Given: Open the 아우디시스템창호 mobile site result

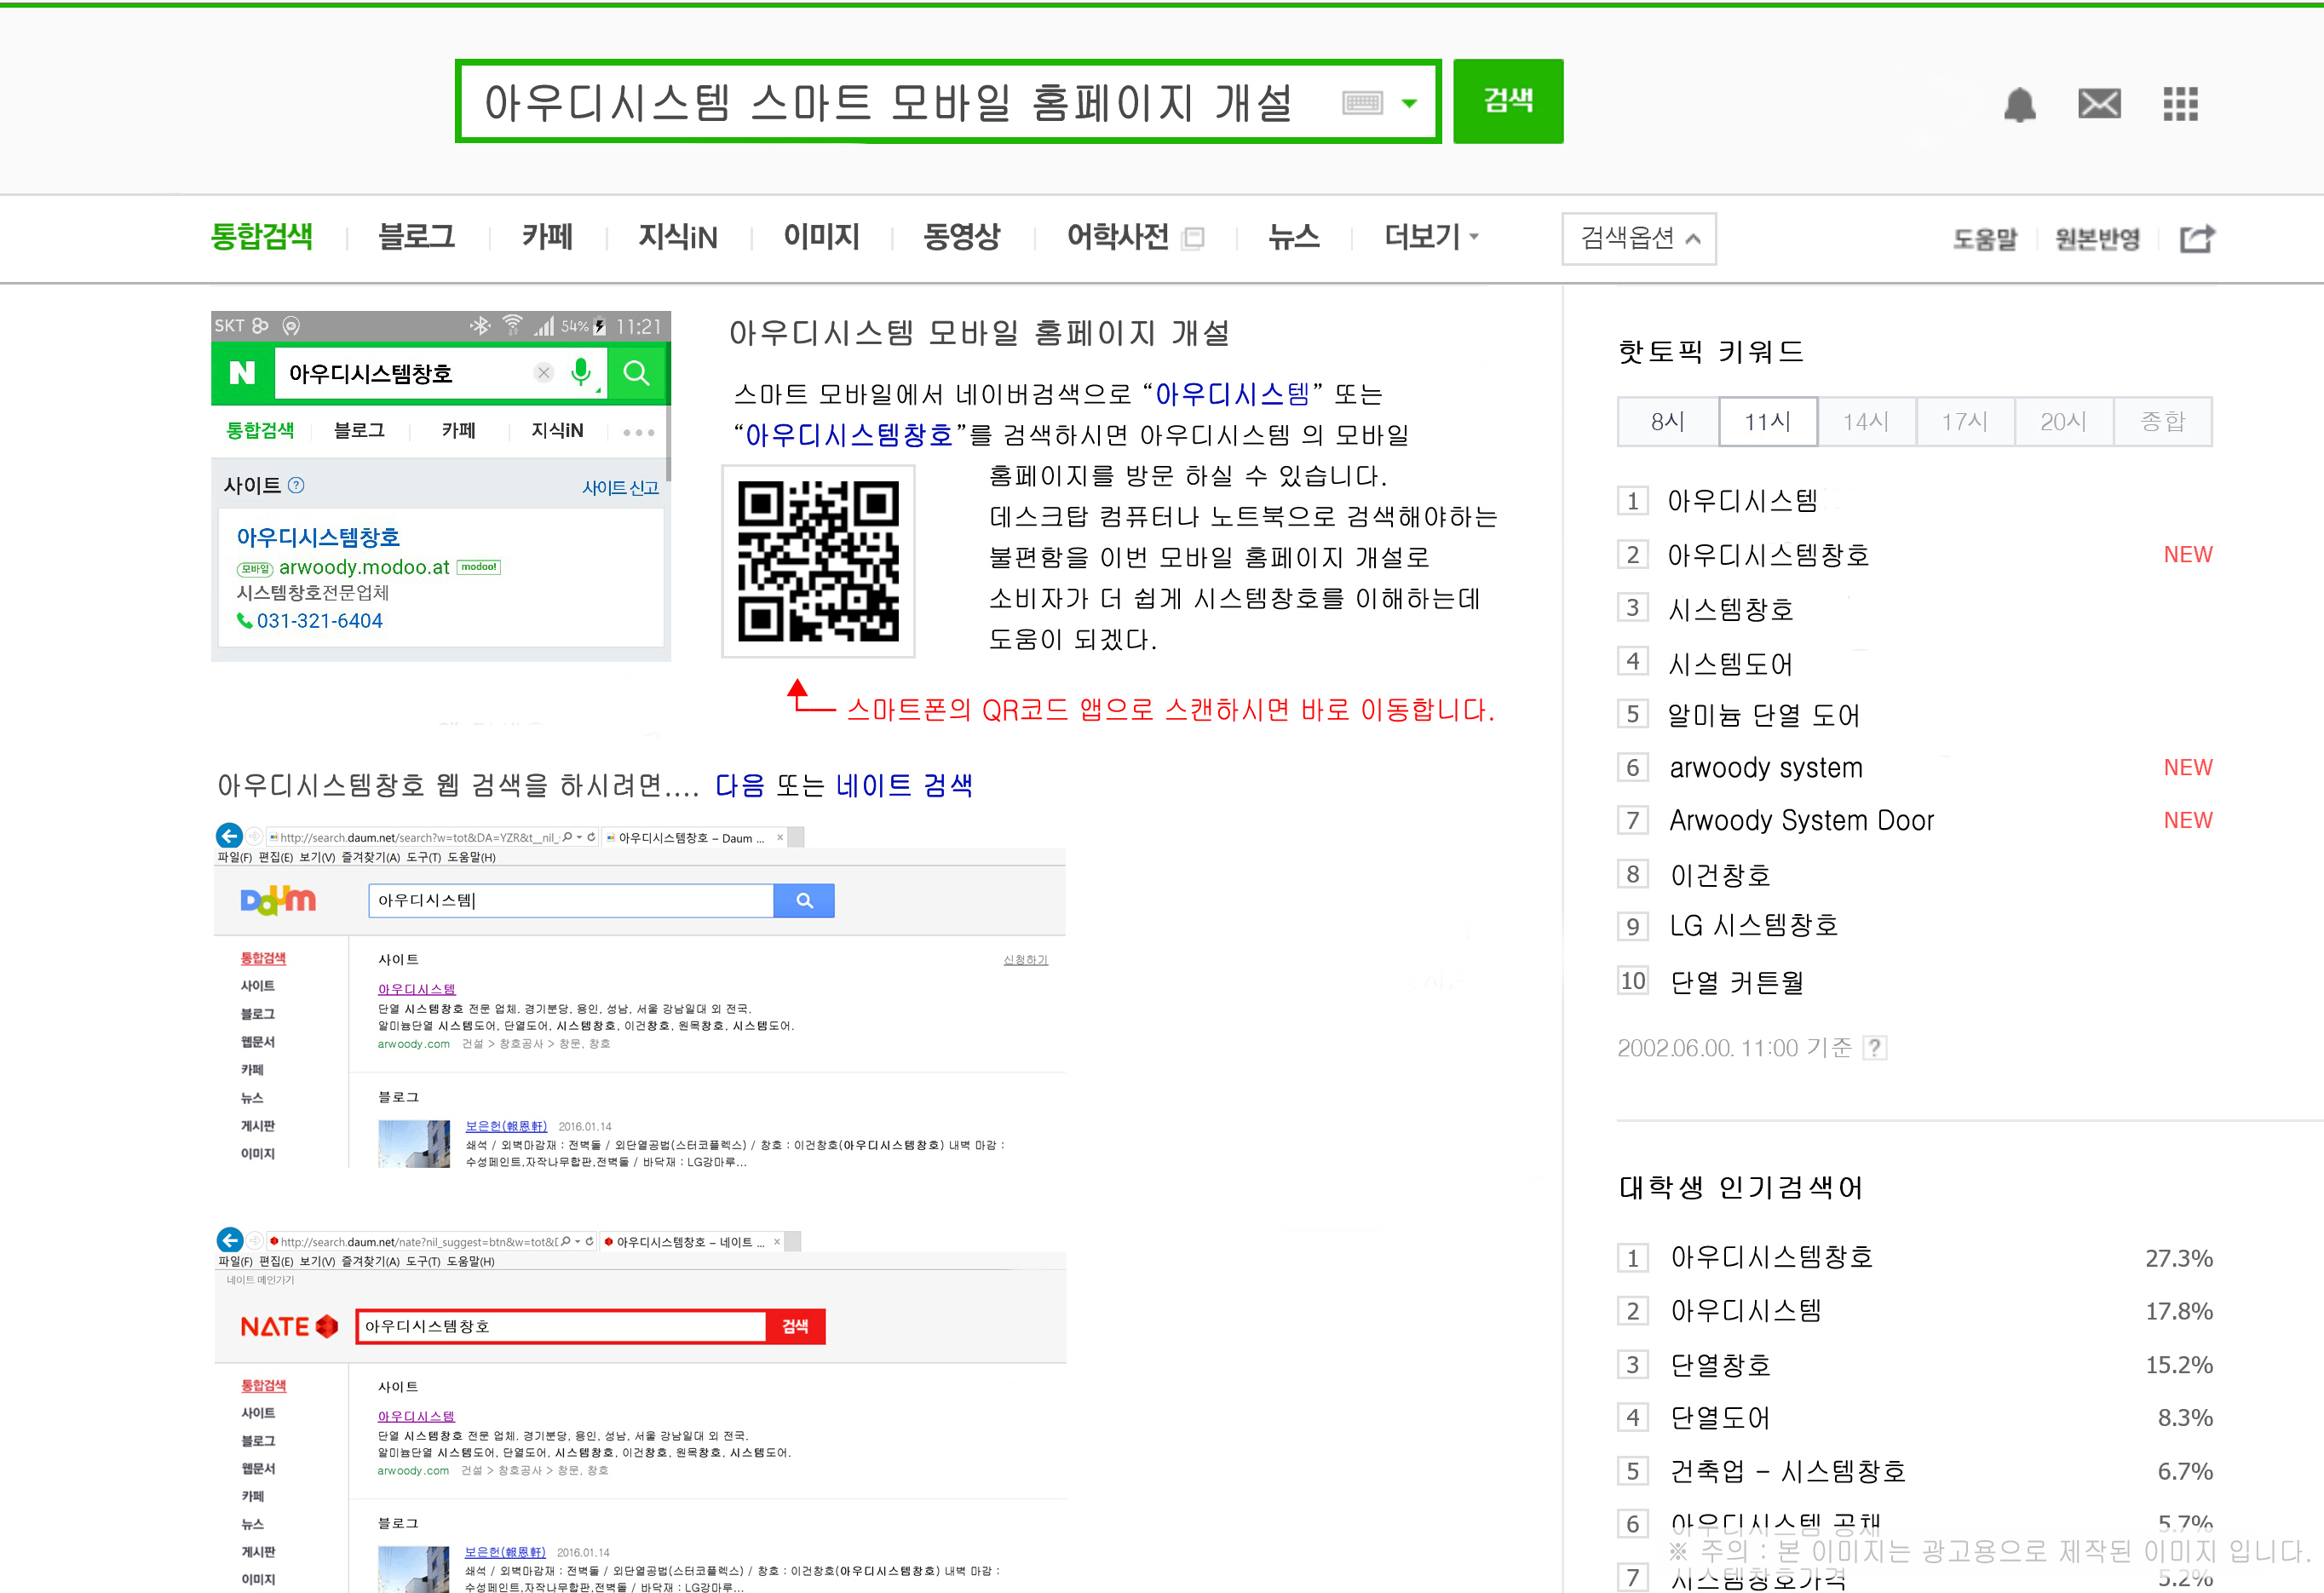Looking at the screenshot, I should coord(318,537).
